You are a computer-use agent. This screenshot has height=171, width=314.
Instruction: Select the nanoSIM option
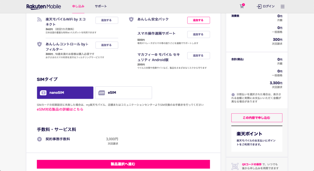tap(65, 93)
